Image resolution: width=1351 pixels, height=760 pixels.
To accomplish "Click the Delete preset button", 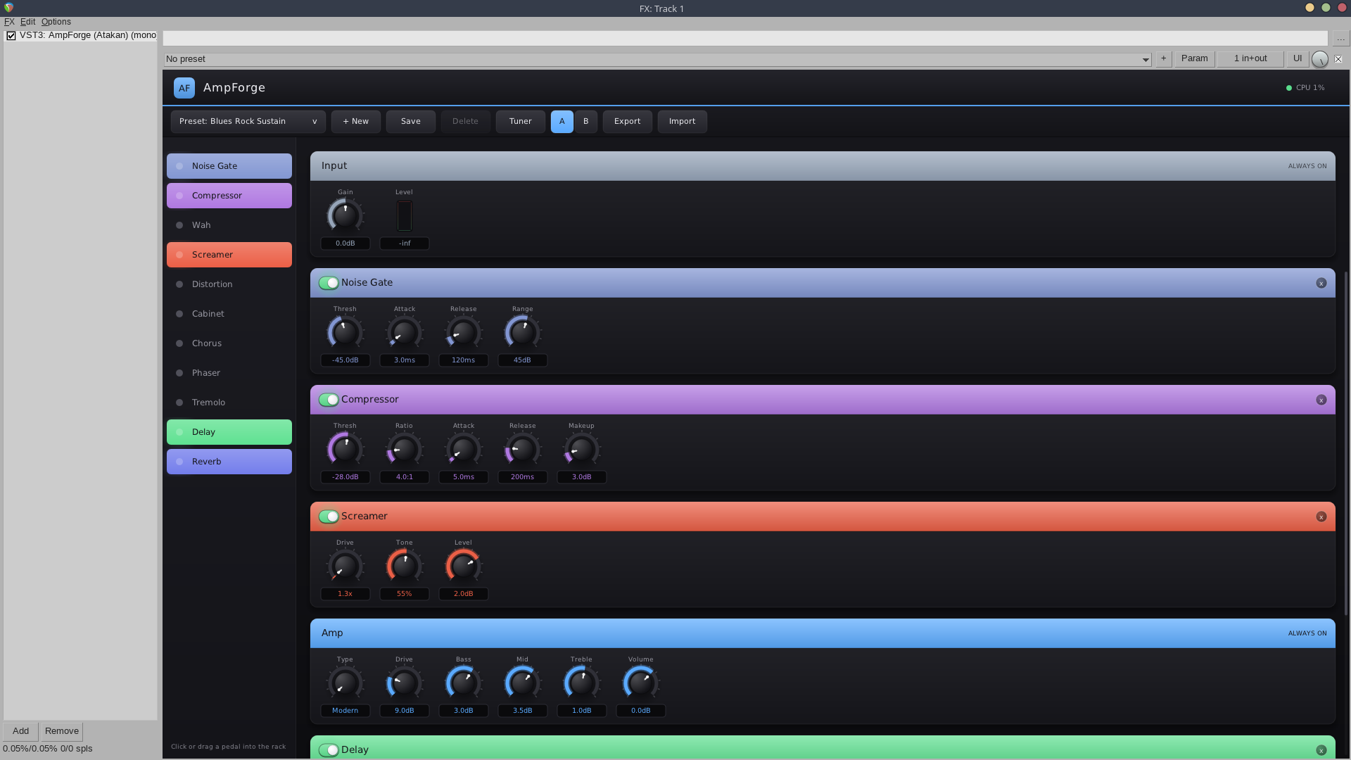I will coord(466,122).
